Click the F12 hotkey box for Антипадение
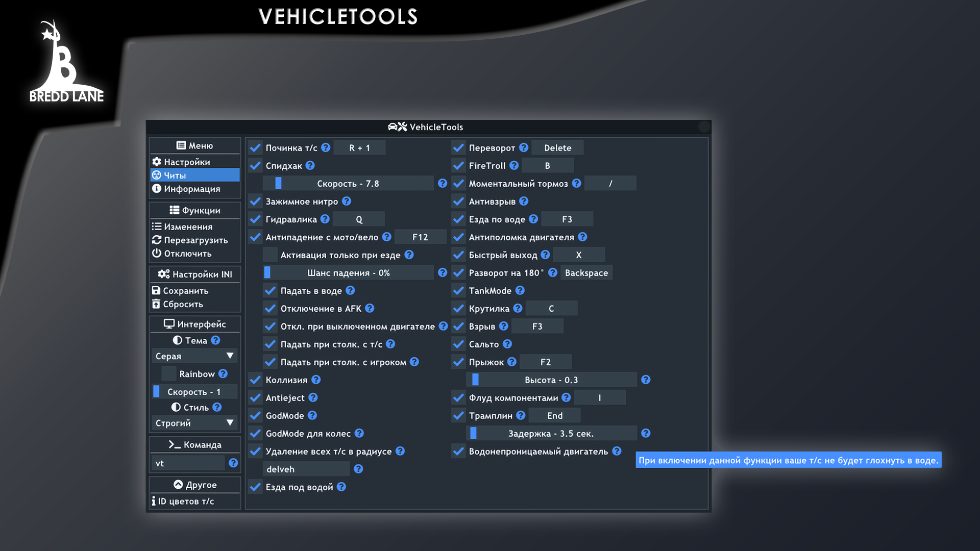980x551 pixels. [420, 237]
